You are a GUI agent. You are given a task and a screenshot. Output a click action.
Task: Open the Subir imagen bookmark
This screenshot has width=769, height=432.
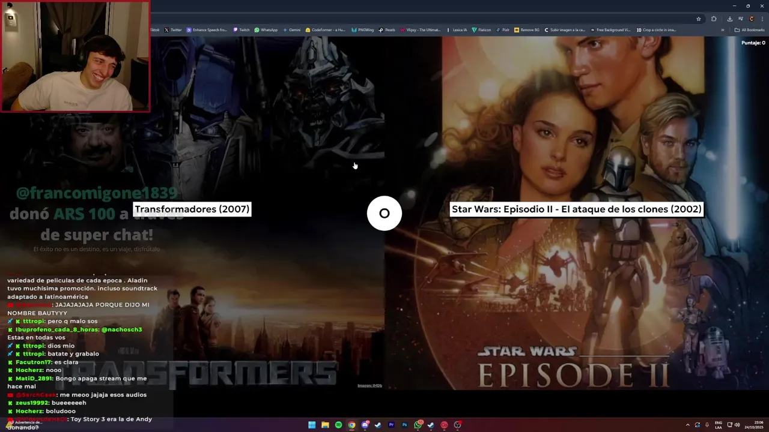coord(565,29)
